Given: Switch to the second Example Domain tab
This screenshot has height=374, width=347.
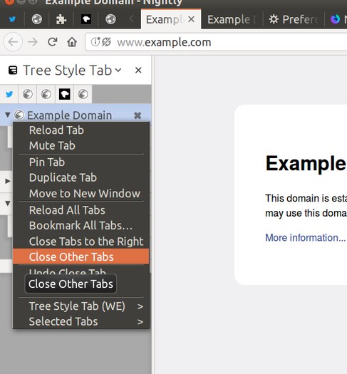Looking at the screenshot, I should [232, 19].
